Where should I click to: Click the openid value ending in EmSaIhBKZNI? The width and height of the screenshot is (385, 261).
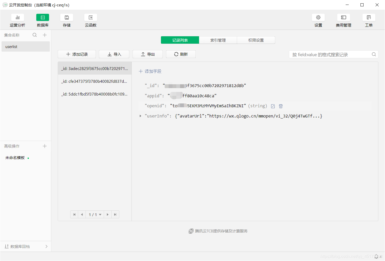tap(208, 106)
